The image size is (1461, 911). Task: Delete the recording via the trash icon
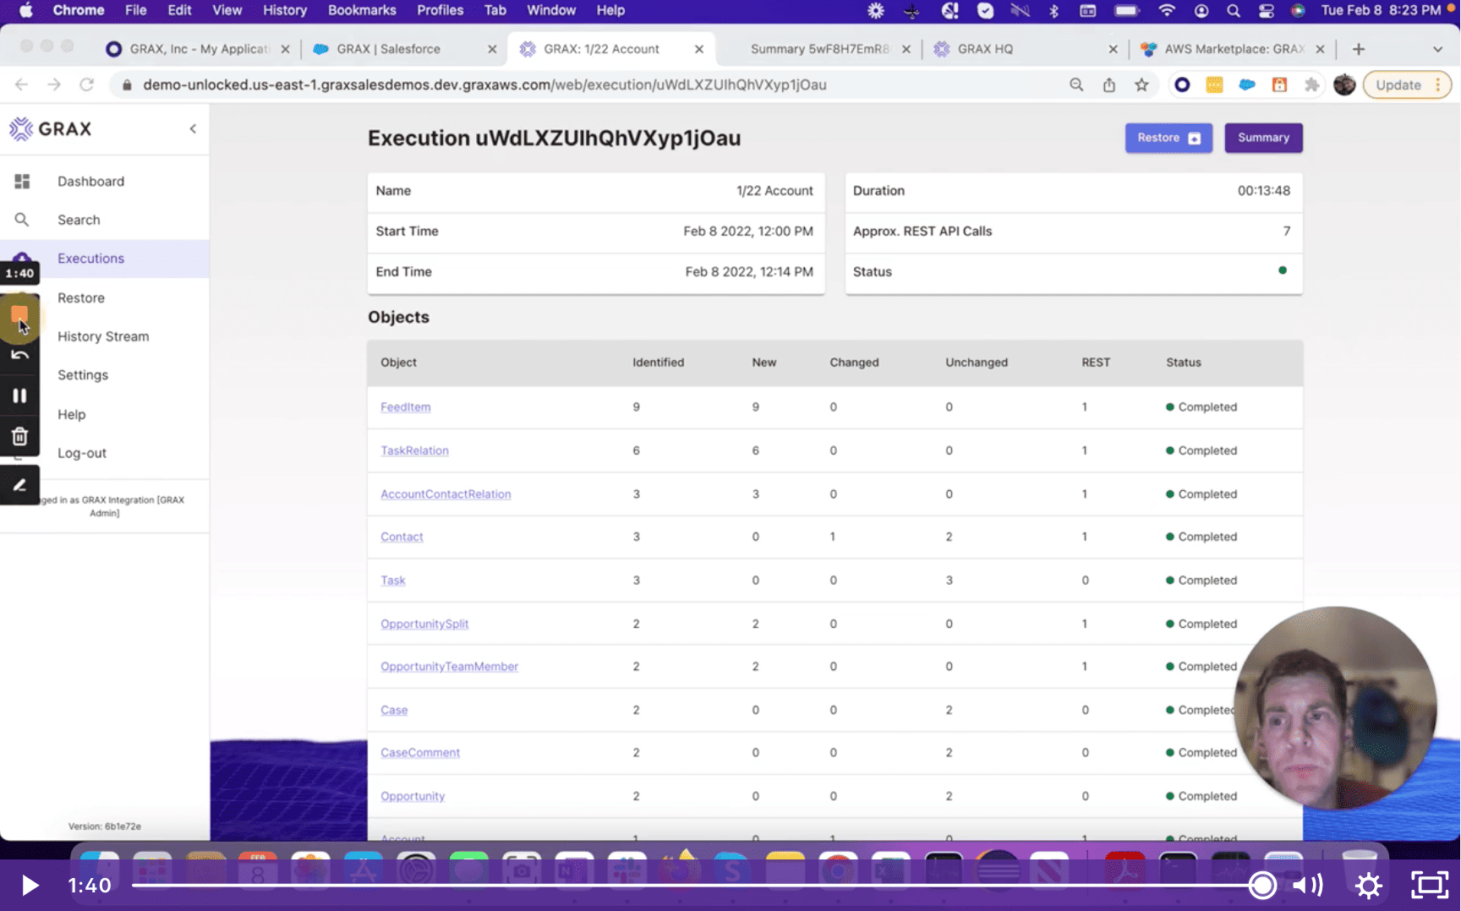[19, 436]
